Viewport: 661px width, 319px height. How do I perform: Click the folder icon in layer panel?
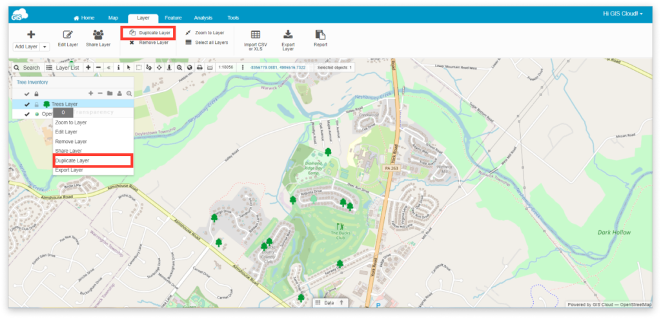pos(110,93)
